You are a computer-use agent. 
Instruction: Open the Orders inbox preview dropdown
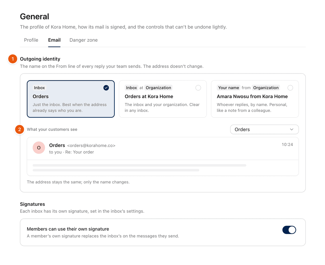point(264,129)
